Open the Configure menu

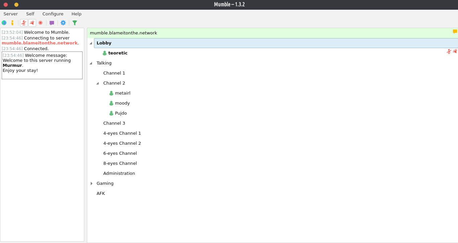click(x=53, y=14)
